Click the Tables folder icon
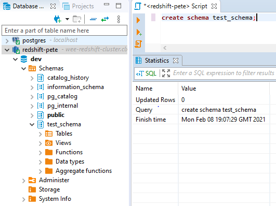This screenshot has height=206, width=276. (49, 134)
